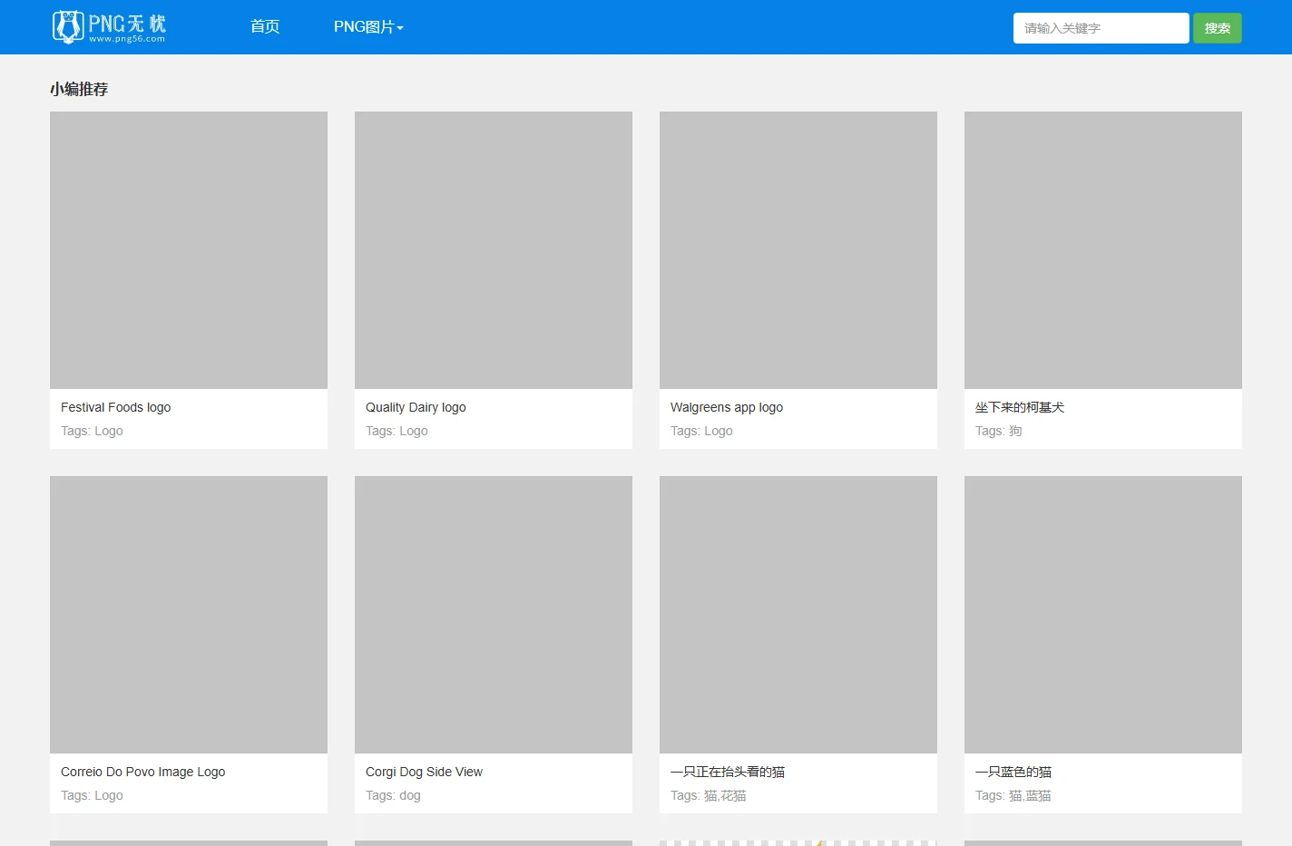The image size is (1292, 846).
Task: Click the Corgi Dog Side View title link
Action: [x=424, y=772]
